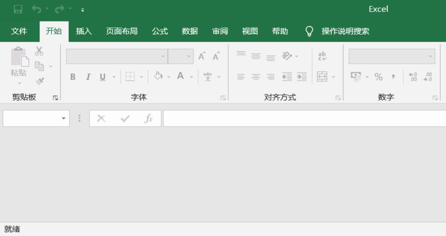The height and width of the screenshot is (236, 446).
Task: Open the 对齐方式 dialog launcher
Action: tap(338, 98)
